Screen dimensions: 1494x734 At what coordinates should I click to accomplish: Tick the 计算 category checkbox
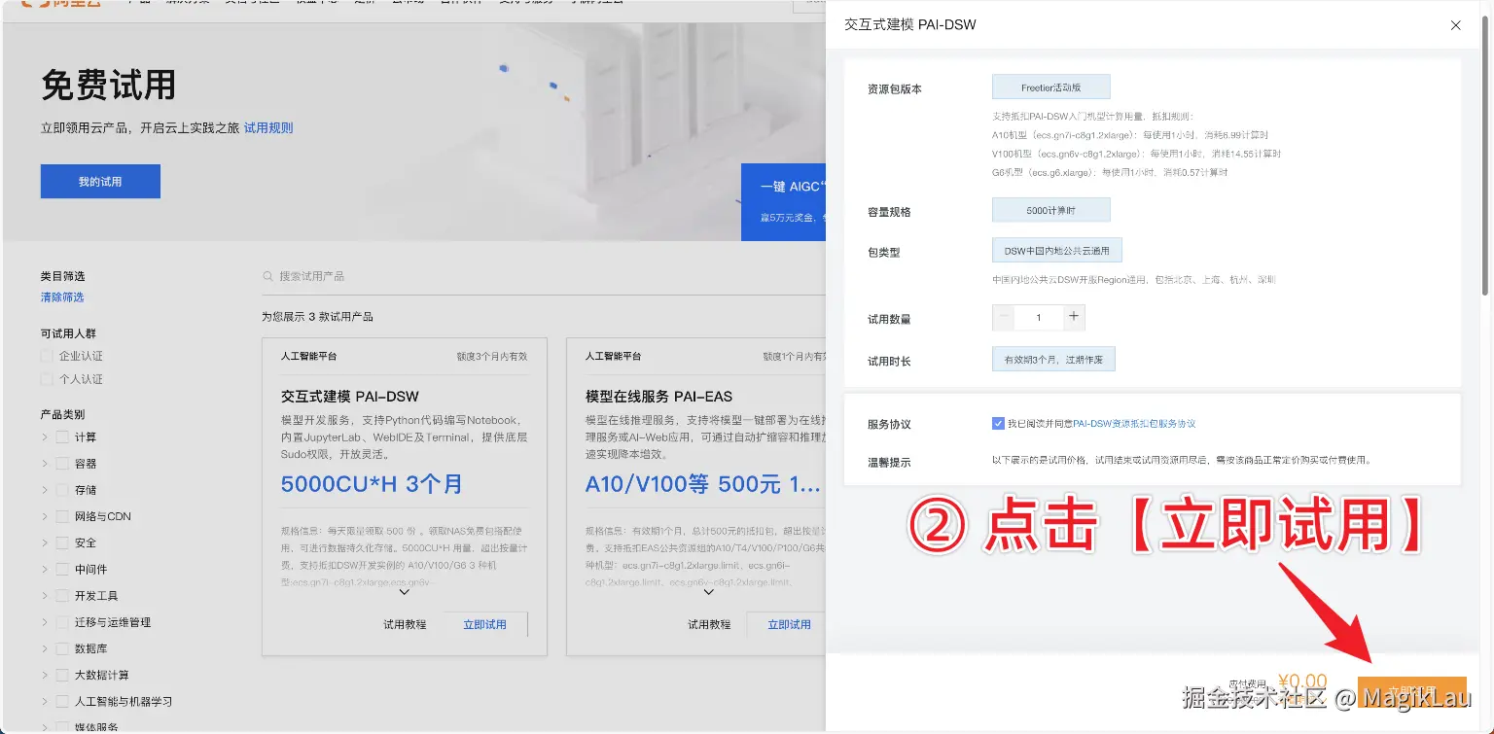click(62, 437)
